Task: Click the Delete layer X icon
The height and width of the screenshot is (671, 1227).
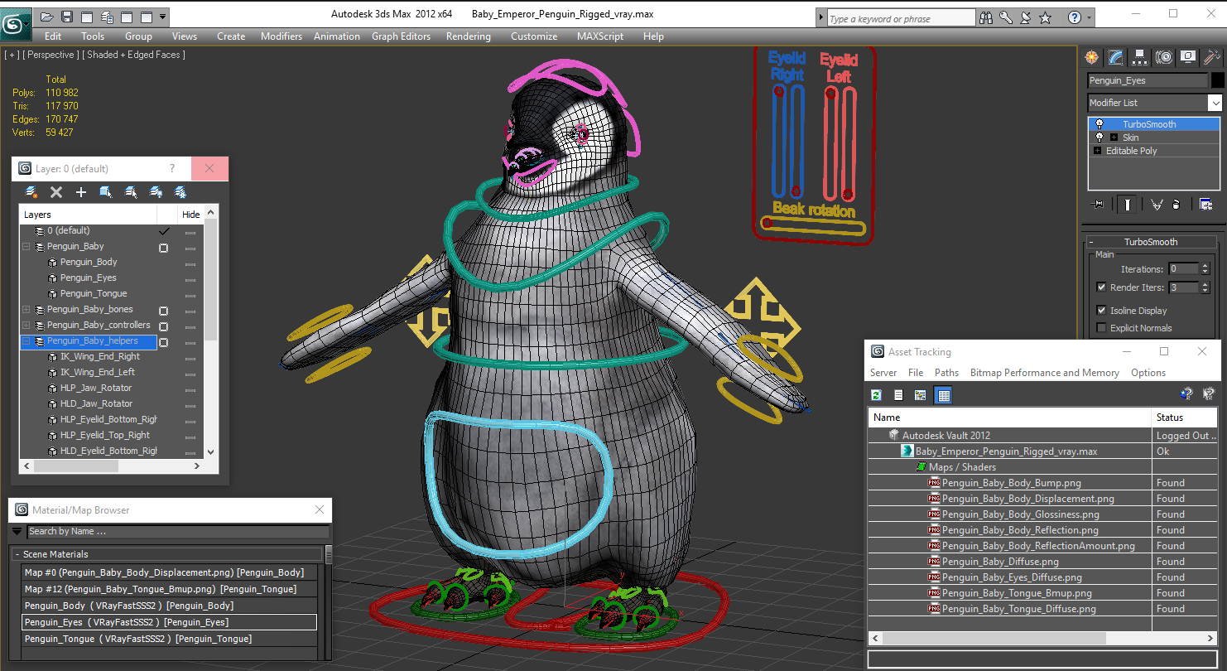Action: 56,192
